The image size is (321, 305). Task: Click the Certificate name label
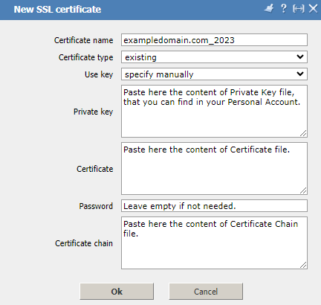click(x=84, y=40)
